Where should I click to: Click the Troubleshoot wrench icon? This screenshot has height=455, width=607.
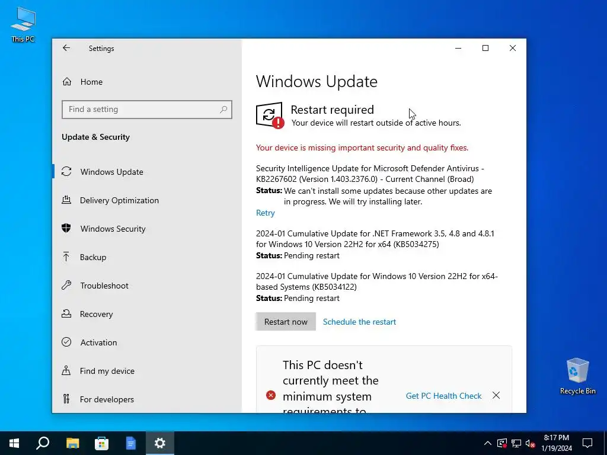pos(66,286)
